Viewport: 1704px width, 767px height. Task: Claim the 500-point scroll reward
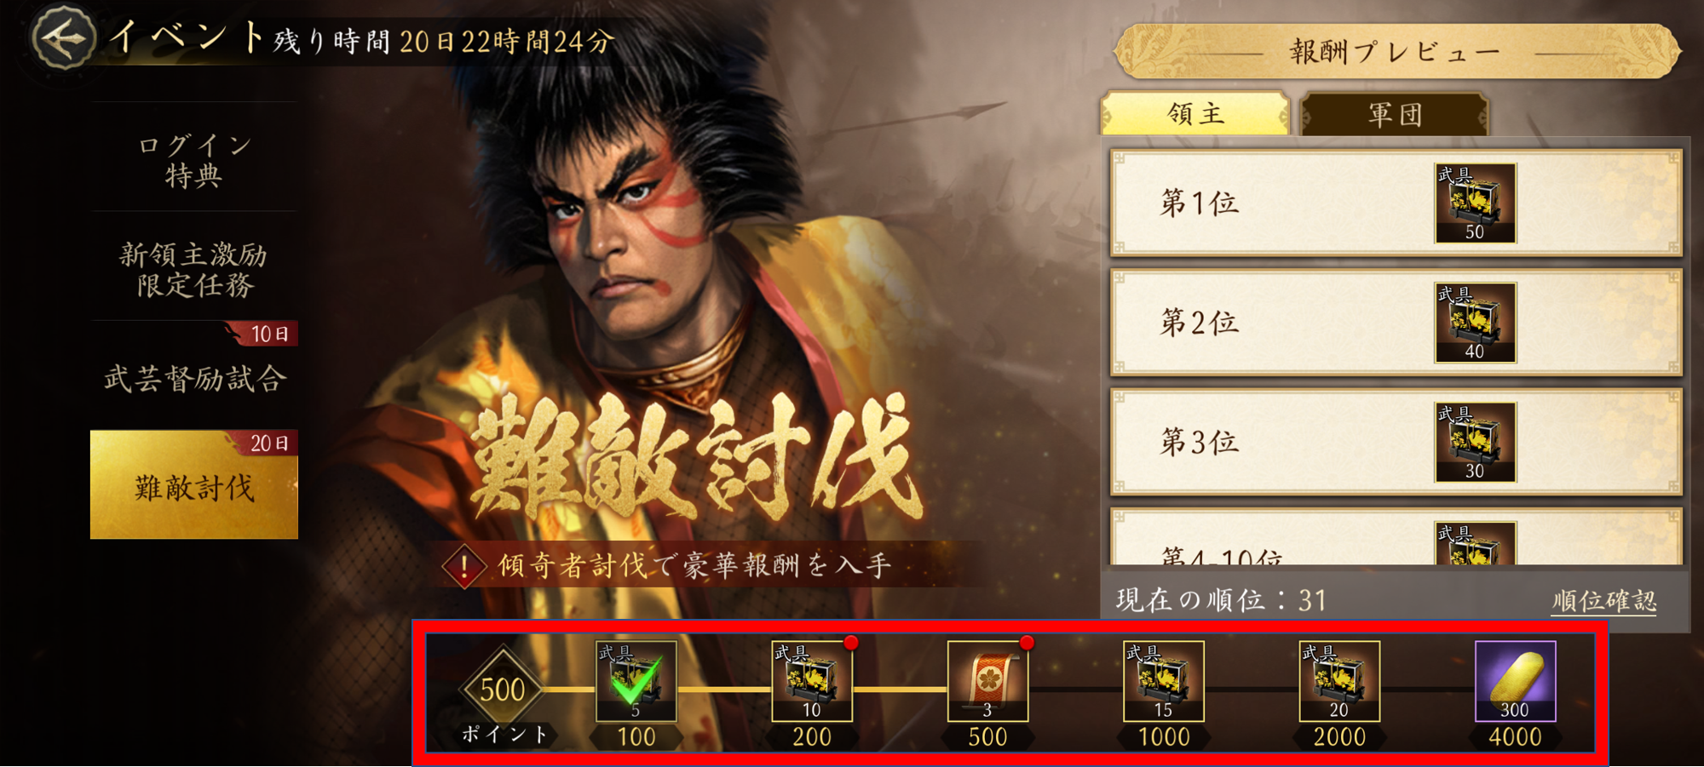coord(988,682)
